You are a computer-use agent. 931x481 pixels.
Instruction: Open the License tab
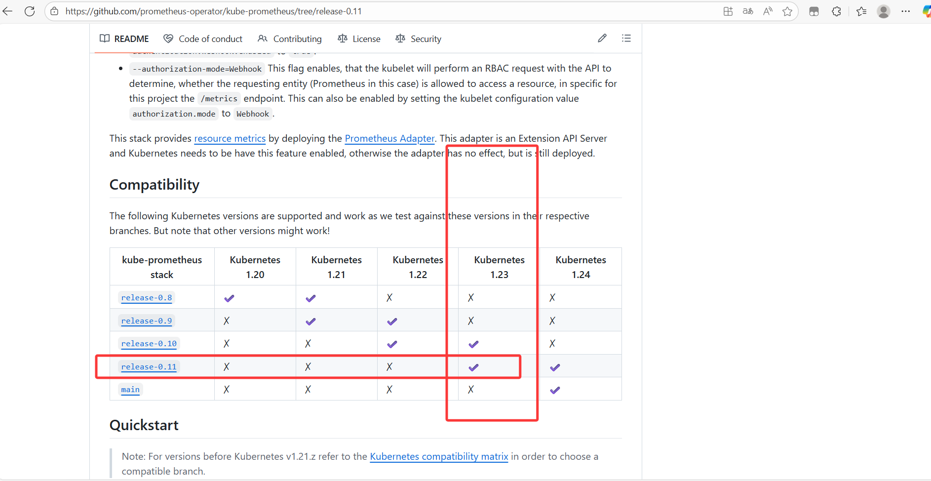coord(359,39)
